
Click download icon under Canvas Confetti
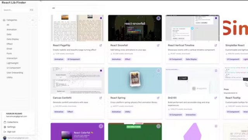click(54, 106)
